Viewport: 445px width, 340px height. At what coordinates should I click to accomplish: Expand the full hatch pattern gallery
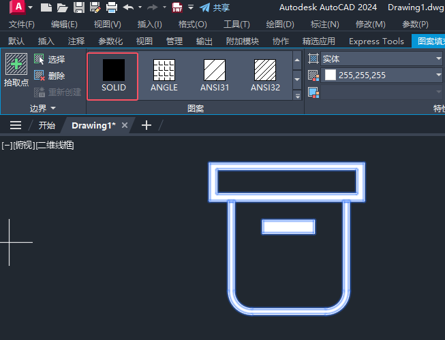tap(297, 96)
